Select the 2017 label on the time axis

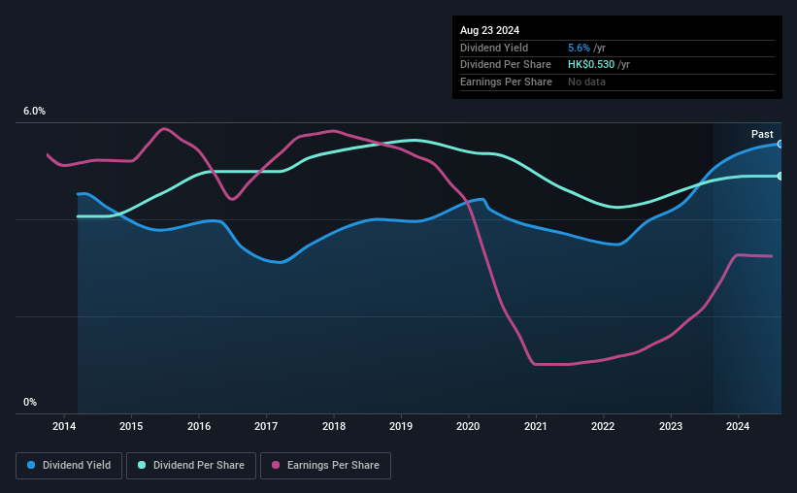click(266, 426)
